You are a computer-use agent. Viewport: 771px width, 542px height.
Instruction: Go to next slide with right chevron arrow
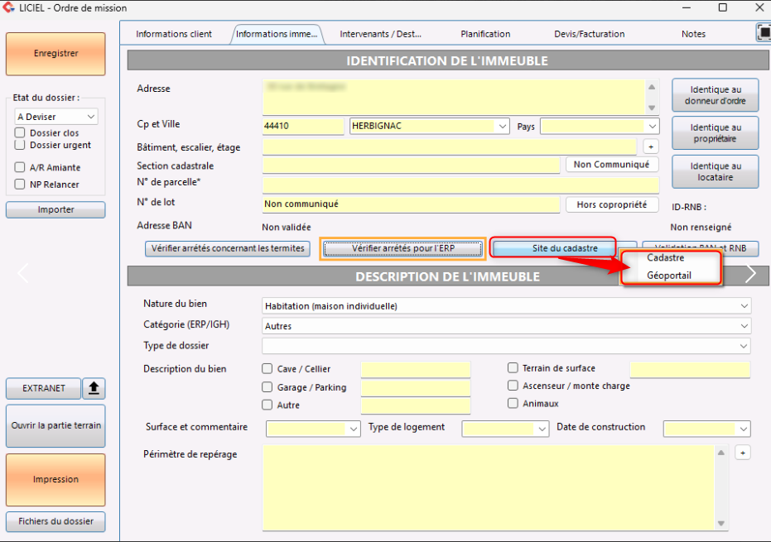[x=750, y=274]
